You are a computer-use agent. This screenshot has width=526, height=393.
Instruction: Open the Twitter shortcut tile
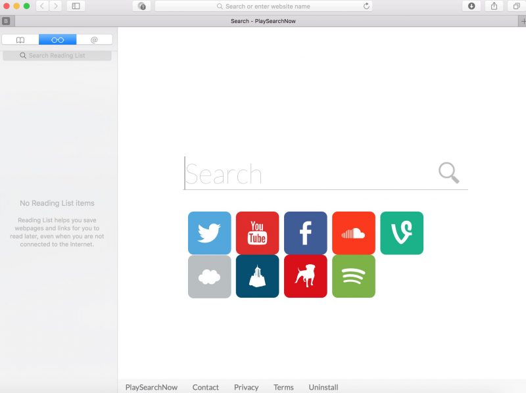pos(209,233)
